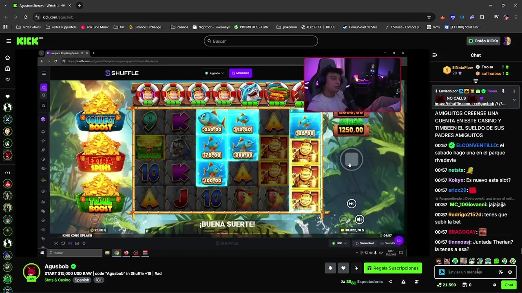Click the notification bell under the stream

(x=330, y=268)
